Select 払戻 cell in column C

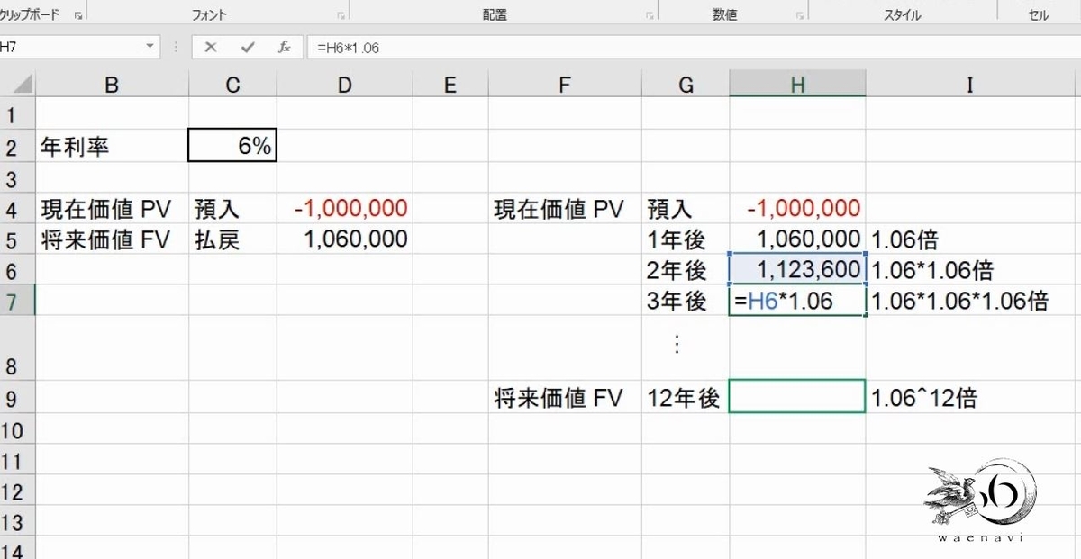(x=232, y=239)
